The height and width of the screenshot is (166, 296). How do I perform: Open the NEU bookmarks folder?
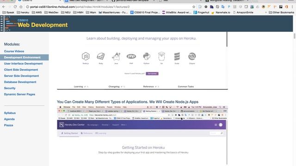click(66, 12)
